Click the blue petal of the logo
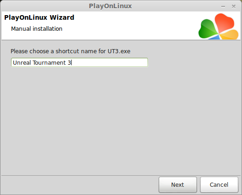The image size is (242, 195). click(215, 37)
